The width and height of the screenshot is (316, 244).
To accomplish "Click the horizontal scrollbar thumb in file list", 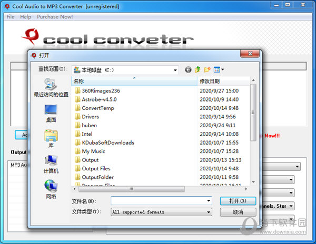I will (x=131, y=189).
